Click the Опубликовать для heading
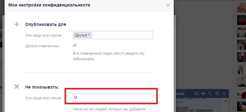The image size is (246, 112). click(x=46, y=24)
